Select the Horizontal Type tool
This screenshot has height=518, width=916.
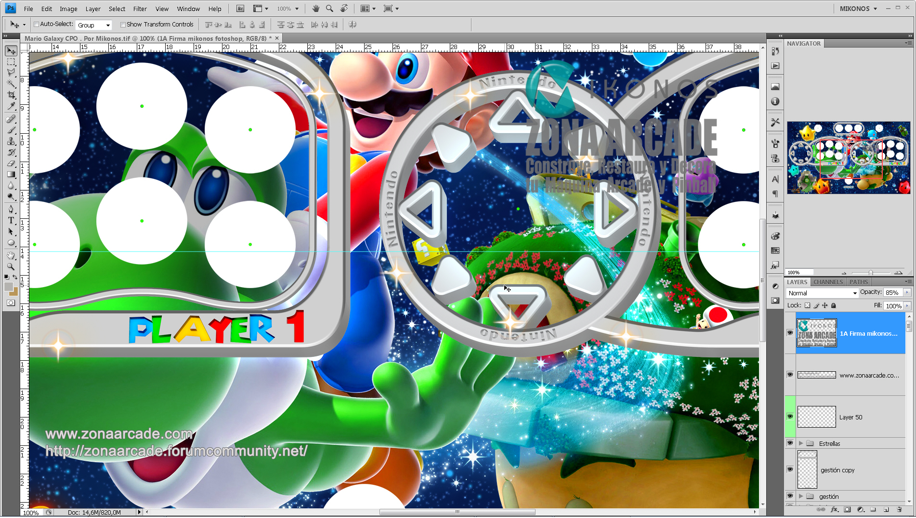11,220
